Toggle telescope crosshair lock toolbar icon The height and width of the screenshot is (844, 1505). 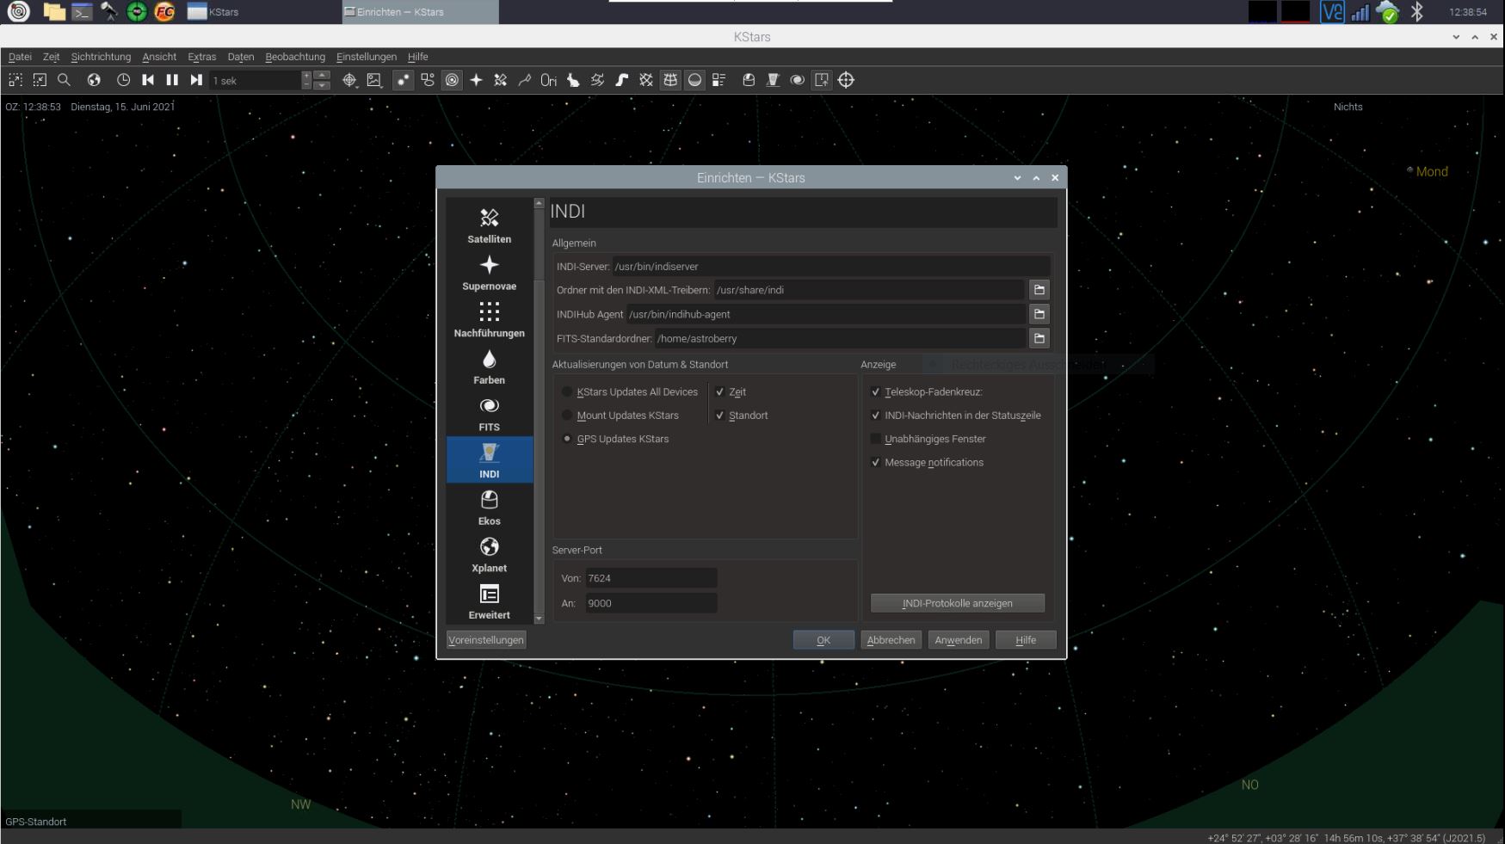pyautogui.click(x=846, y=80)
